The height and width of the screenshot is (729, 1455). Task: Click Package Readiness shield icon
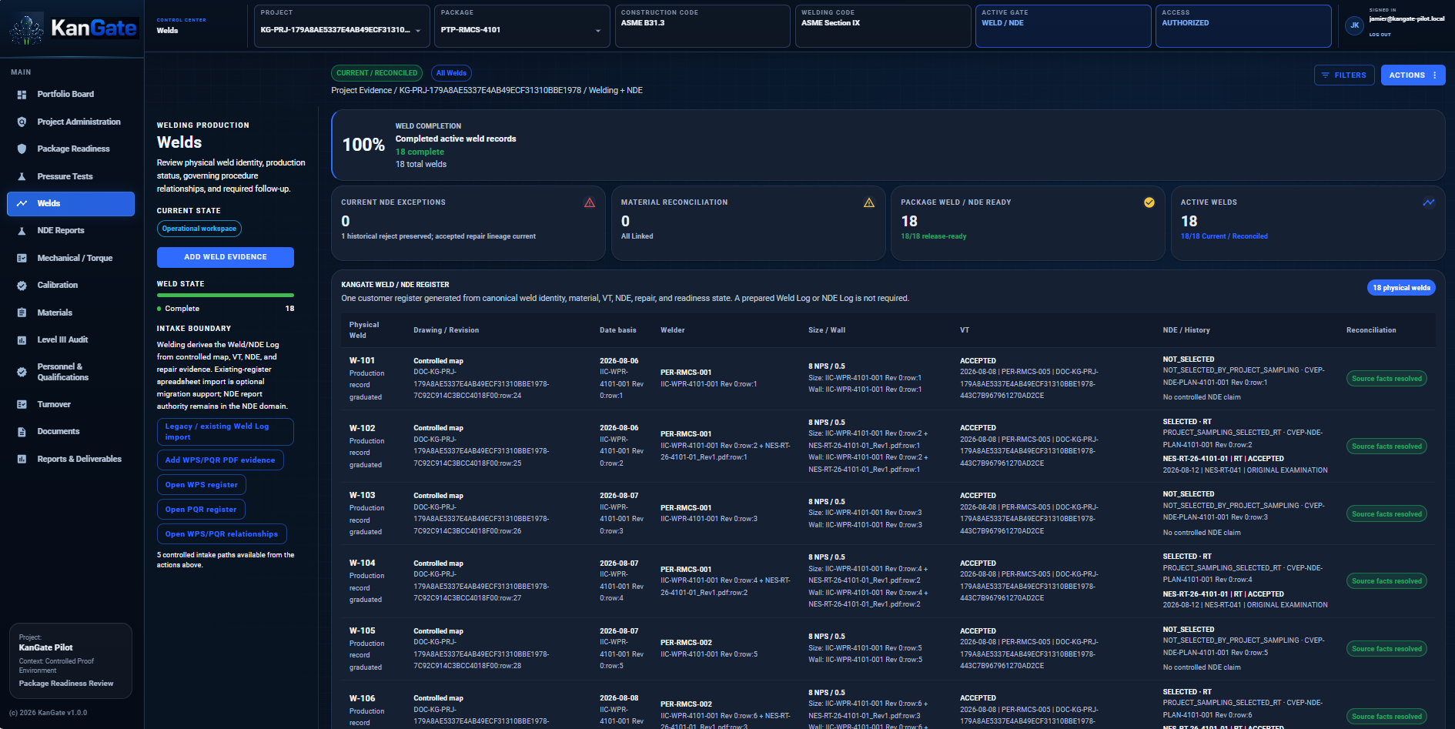22,149
